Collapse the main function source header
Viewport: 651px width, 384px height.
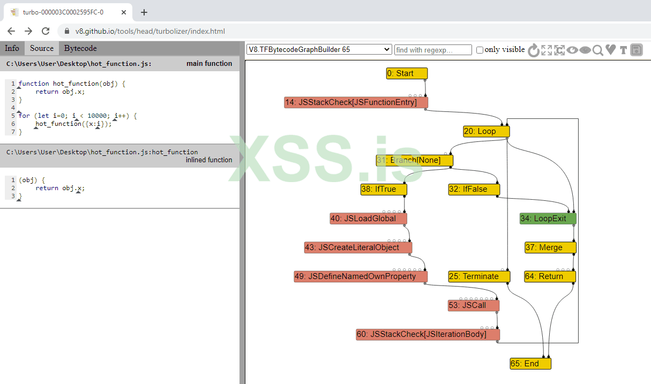click(119, 63)
